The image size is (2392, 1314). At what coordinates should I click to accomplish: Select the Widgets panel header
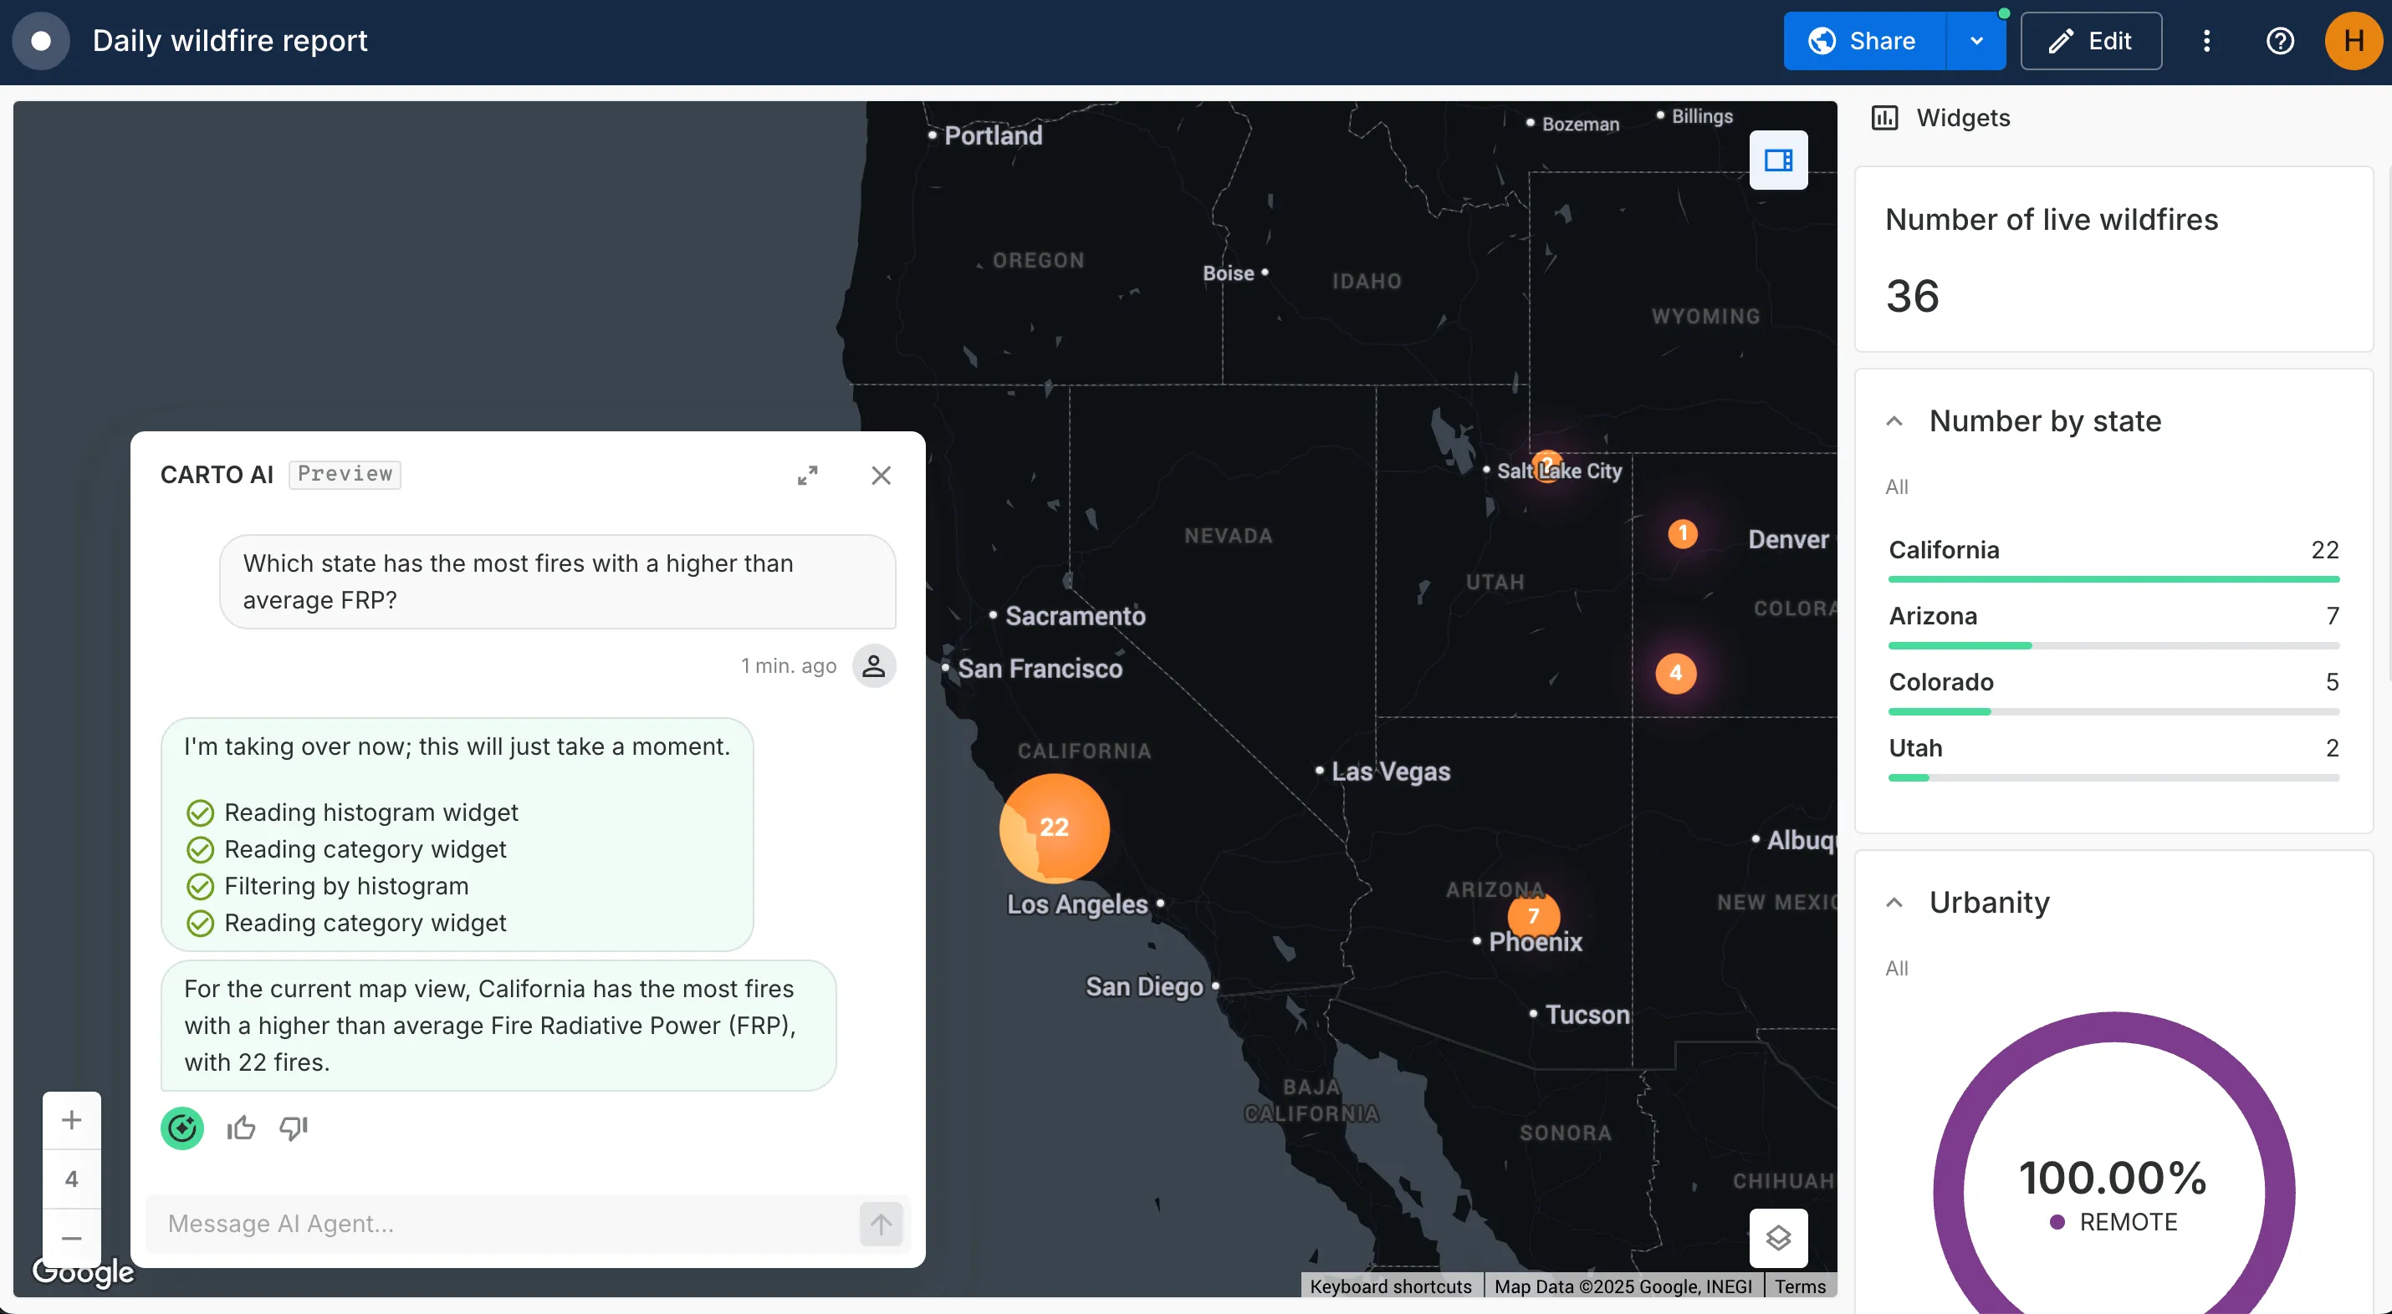click(x=1962, y=118)
